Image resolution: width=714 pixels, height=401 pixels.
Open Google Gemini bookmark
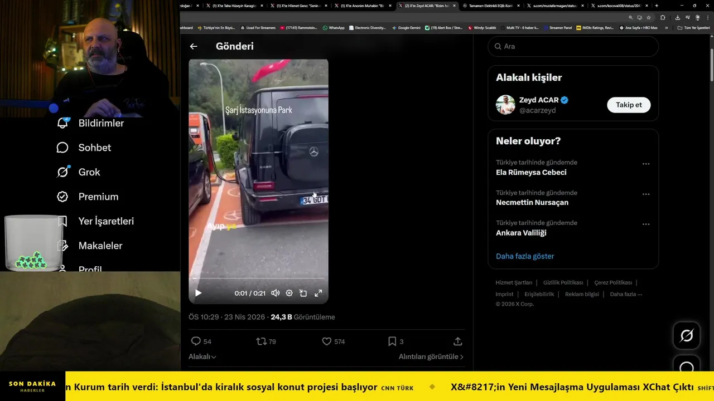pos(406,27)
